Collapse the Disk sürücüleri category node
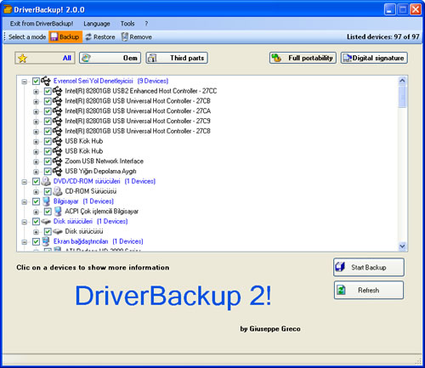The height and width of the screenshot is (368, 425). 25,222
